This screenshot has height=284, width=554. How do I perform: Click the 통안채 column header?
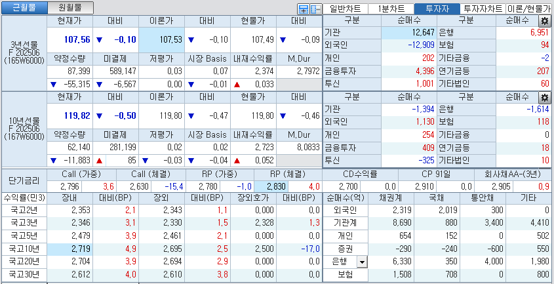(483, 198)
